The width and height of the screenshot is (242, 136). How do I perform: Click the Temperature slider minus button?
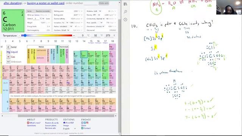[19, 36]
